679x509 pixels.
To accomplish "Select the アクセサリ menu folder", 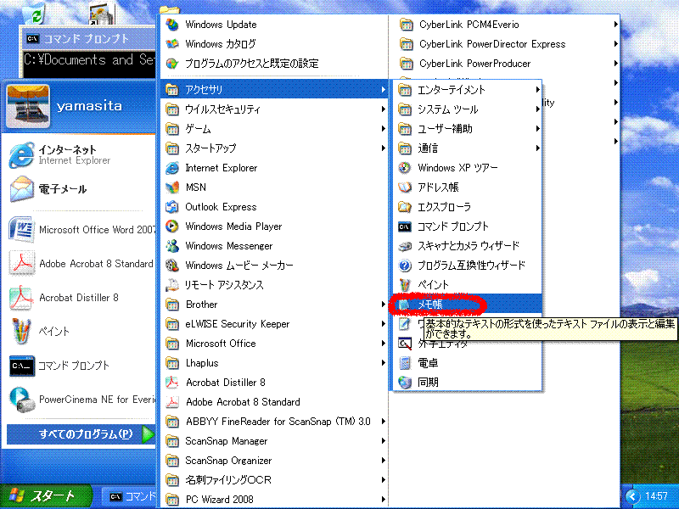I will (274, 89).
